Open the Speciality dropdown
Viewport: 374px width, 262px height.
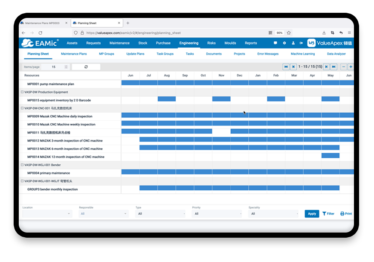pyautogui.click(x=273, y=214)
